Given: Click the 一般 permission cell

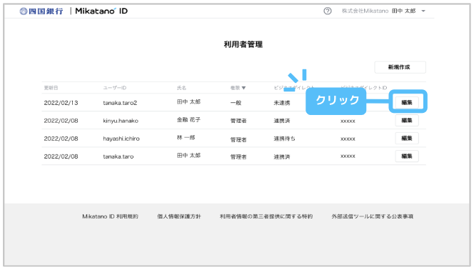Looking at the screenshot, I should [x=236, y=103].
